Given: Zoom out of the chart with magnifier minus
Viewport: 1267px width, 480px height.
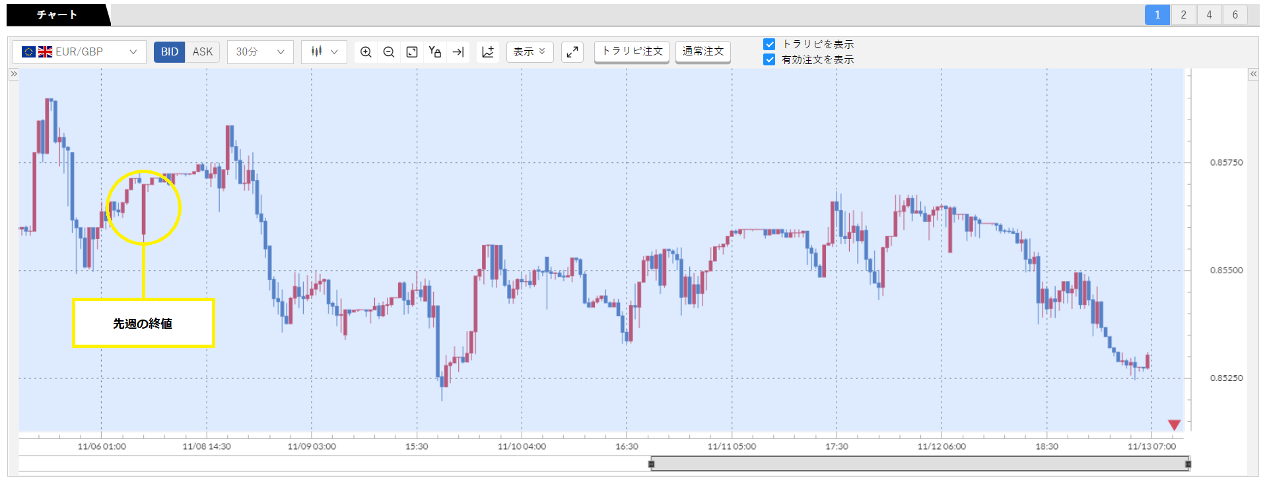Looking at the screenshot, I should pyautogui.click(x=389, y=51).
